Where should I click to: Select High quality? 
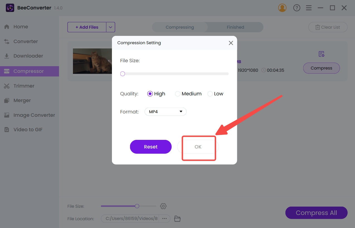tap(150, 94)
